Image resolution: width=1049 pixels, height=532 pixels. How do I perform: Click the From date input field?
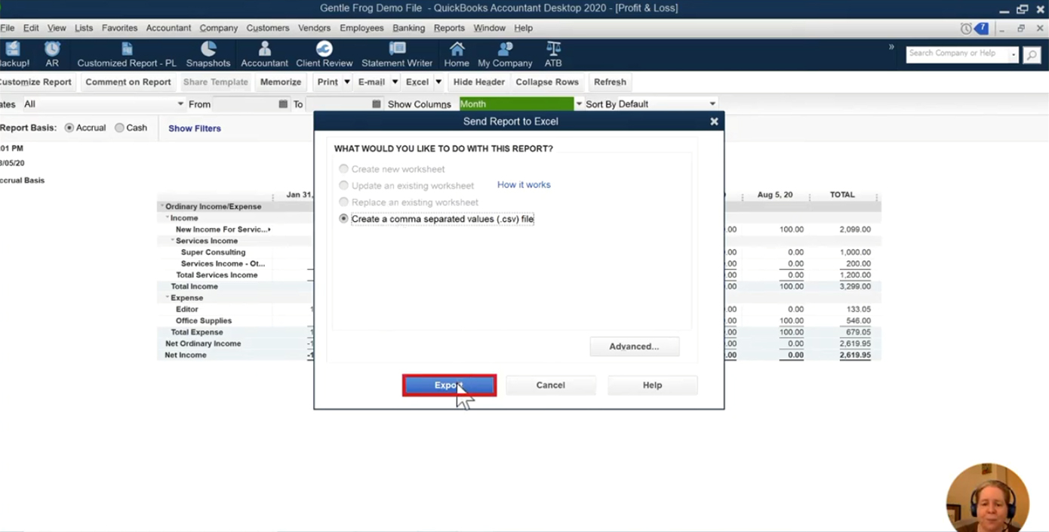(x=245, y=104)
